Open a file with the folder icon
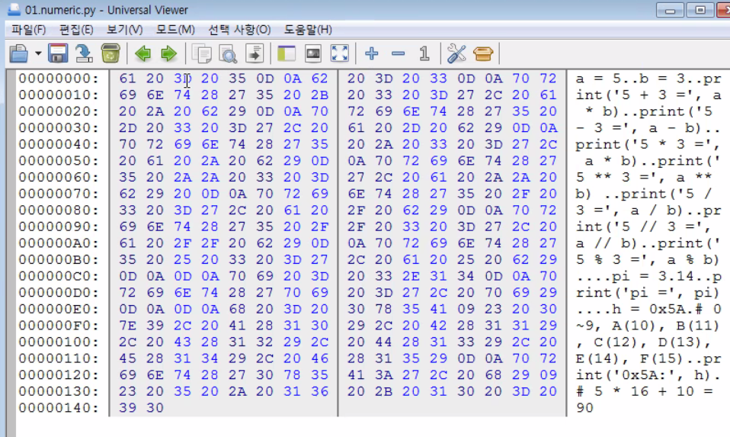 click(18, 53)
